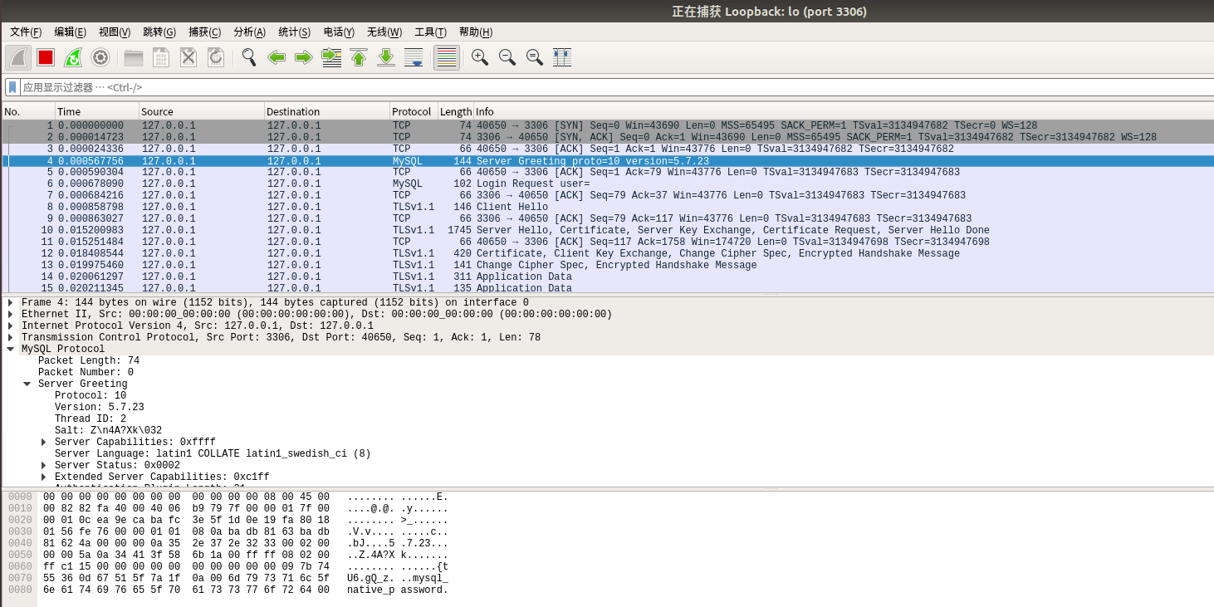The height and width of the screenshot is (607, 1214).
Task: Click the resize columns to content icon
Action: (x=562, y=57)
